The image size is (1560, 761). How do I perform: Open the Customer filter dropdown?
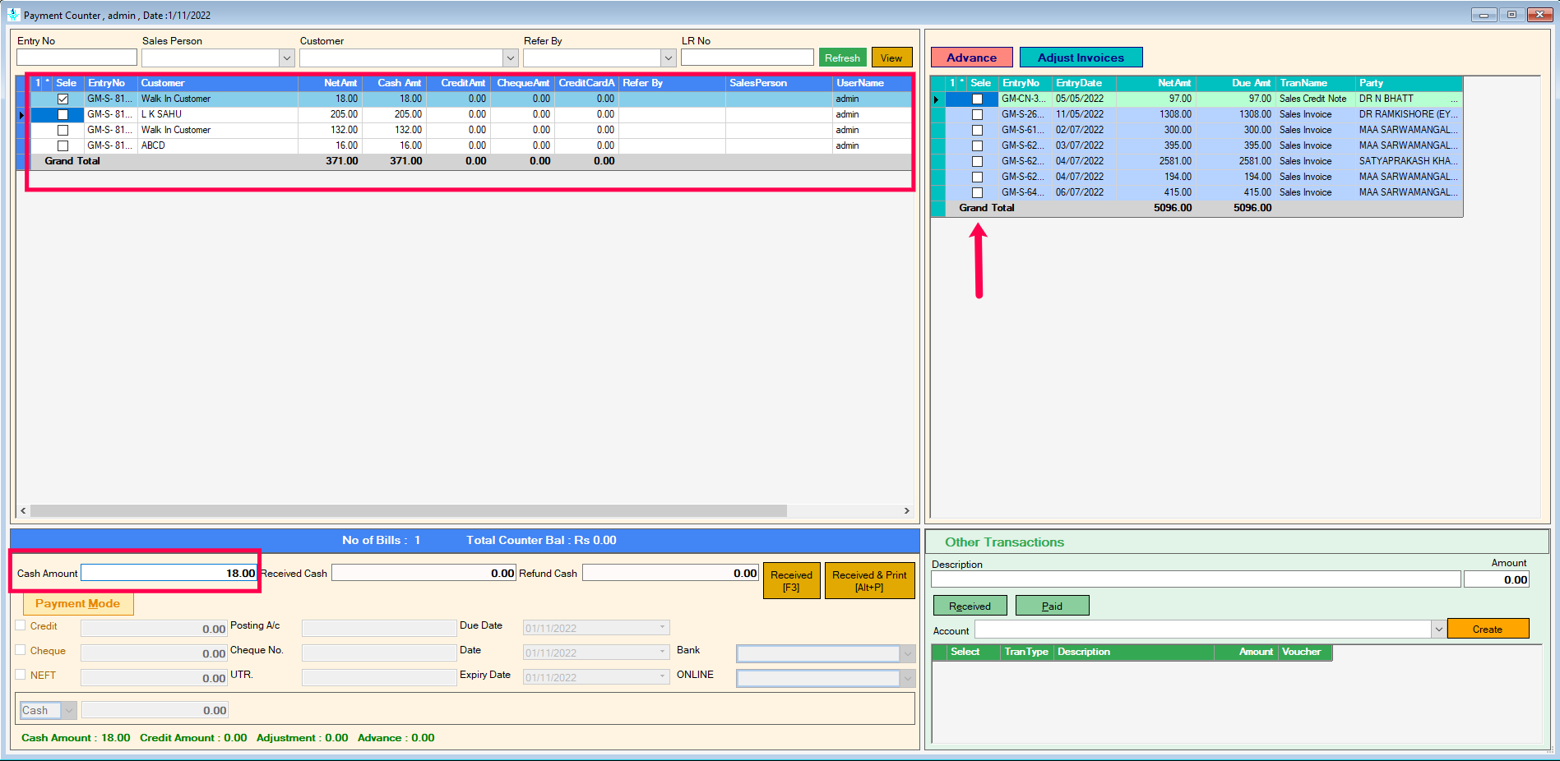[510, 58]
